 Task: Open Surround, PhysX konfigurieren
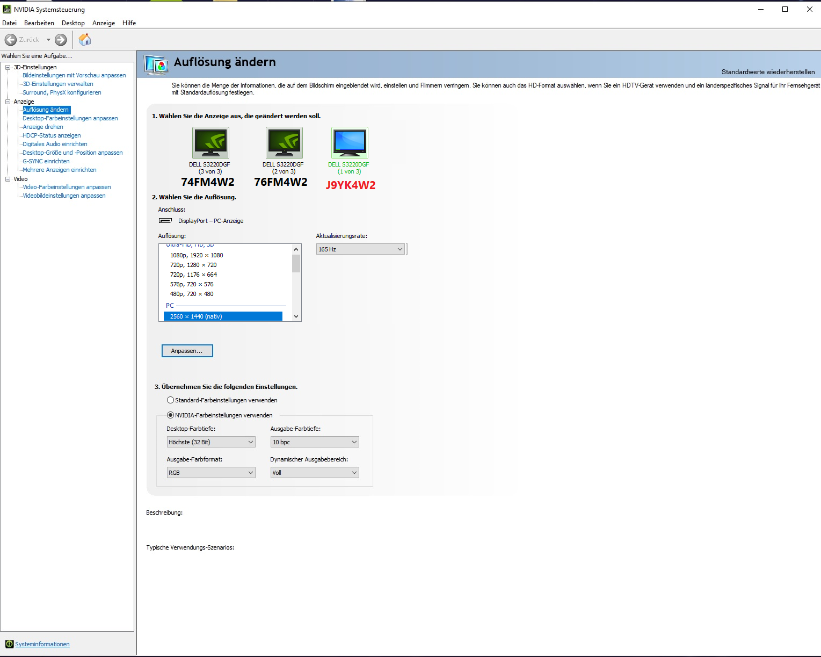[62, 92]
